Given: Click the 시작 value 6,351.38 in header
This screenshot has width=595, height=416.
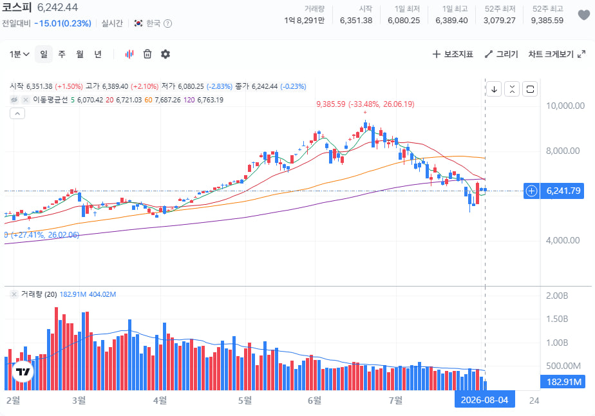Looking at the screenshot, I should pos(356,21).
